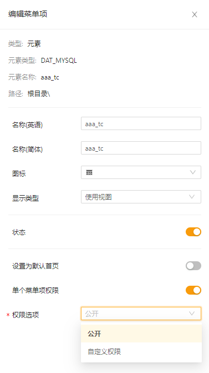The height and width of the screenshot is (373, 209).
Task: Close the 编辑菜单项 dialog with X
Action: click(195, 14)
